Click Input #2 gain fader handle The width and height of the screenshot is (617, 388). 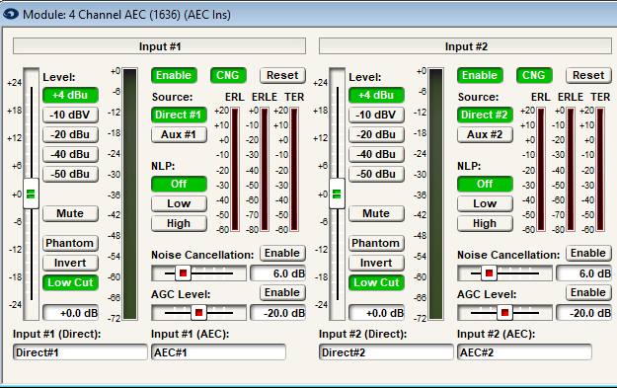point(338,194)
